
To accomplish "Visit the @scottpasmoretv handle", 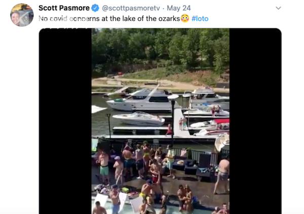I will pos(131,8).
